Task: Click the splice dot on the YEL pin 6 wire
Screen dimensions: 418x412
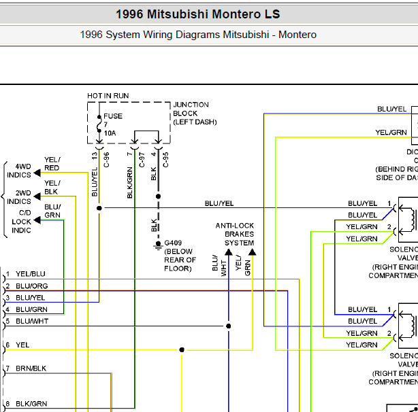Action: 182,350
